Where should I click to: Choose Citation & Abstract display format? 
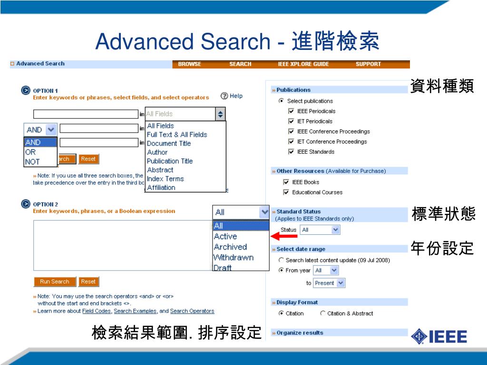(x=323, y=313)
